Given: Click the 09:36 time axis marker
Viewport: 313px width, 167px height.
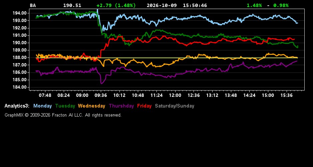Looking at the screenshot, I should point(101,95).
